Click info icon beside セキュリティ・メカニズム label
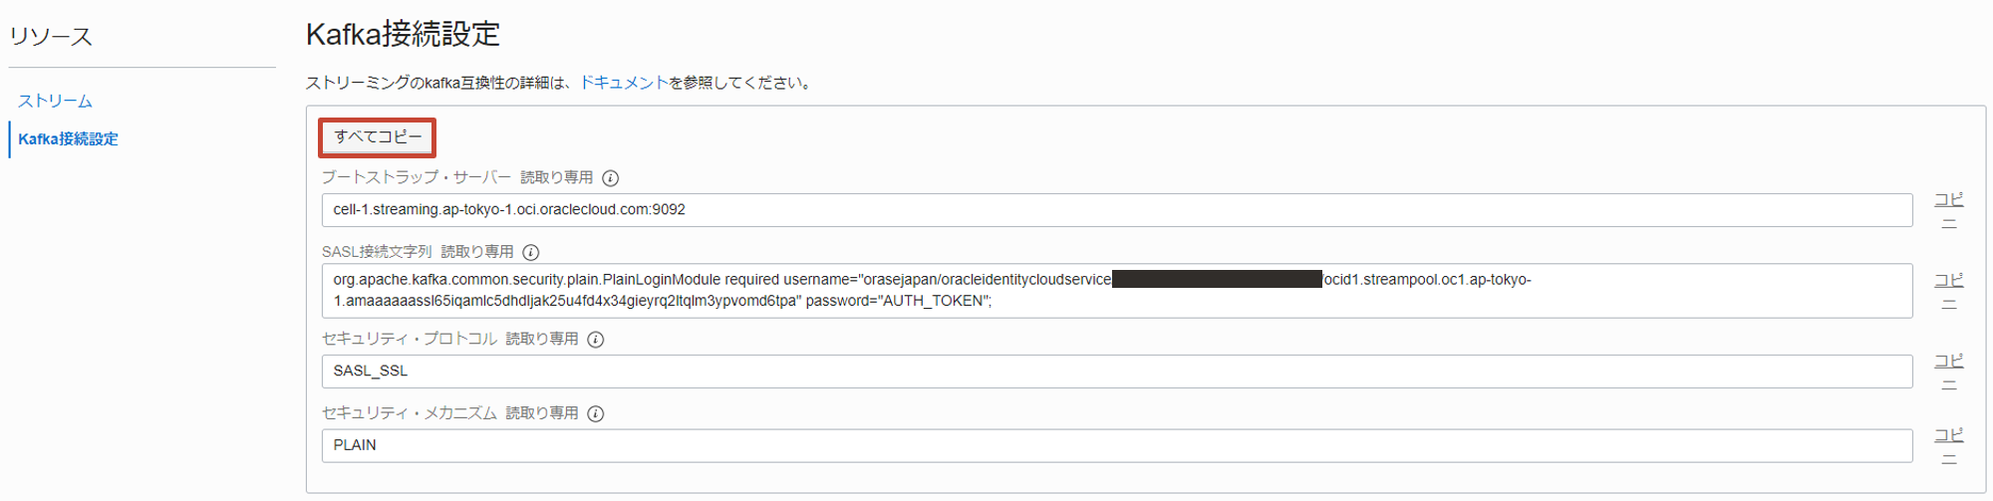 tap(596, 413)
